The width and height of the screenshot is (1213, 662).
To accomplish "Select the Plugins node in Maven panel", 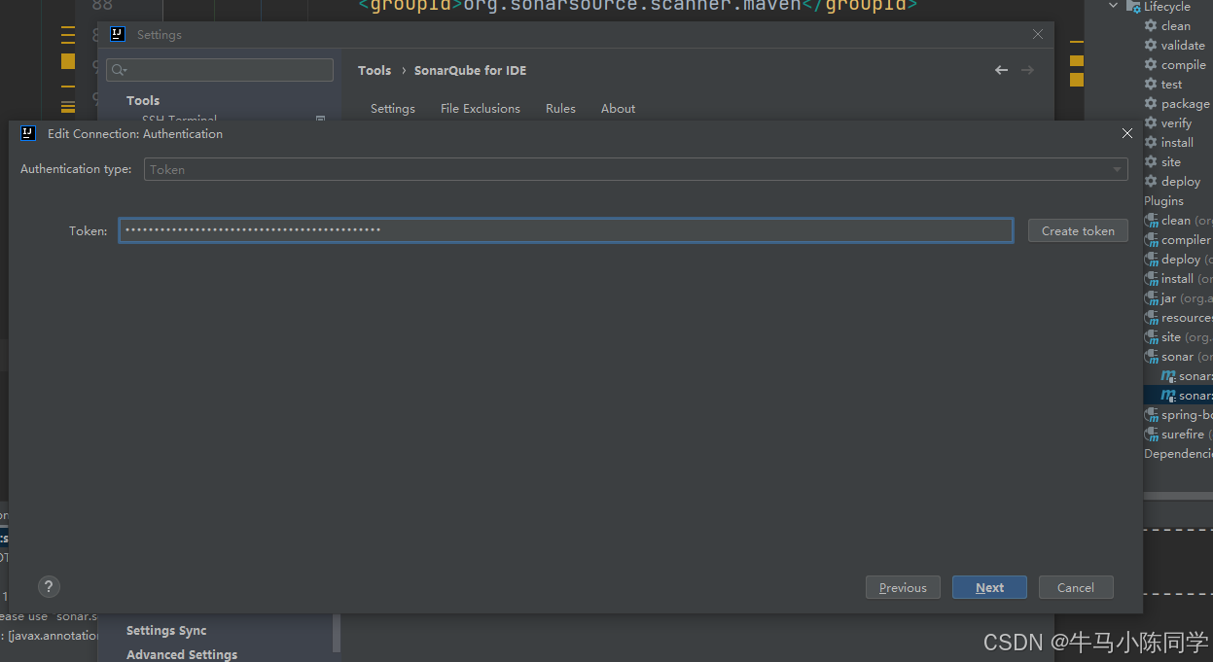I will point(1163,201).
